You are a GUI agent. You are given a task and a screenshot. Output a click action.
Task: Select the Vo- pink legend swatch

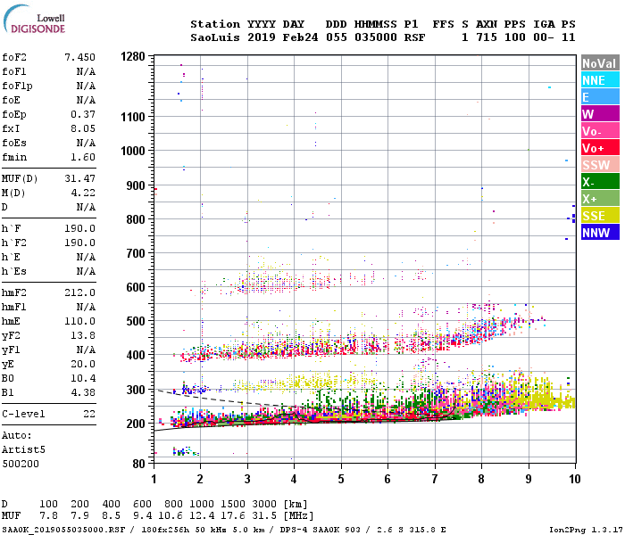(600, 131)
